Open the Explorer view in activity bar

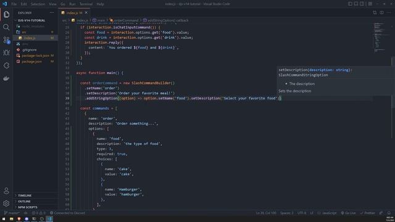click(x=6, y=14)
